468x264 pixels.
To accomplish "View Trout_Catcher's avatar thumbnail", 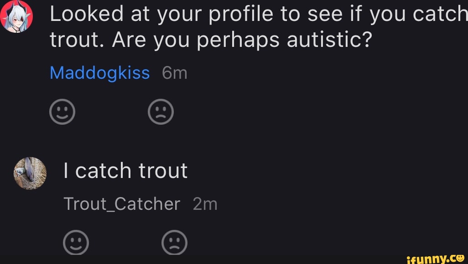I will [x=30, y=173].
